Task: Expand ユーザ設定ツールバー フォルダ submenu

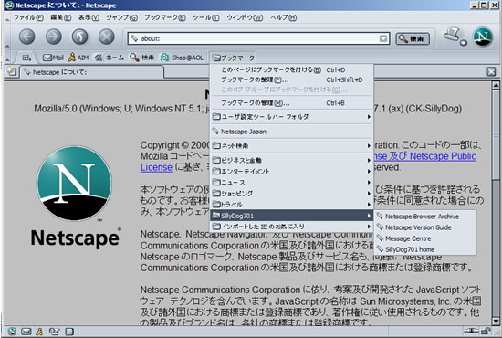Action: coord(292,117)
